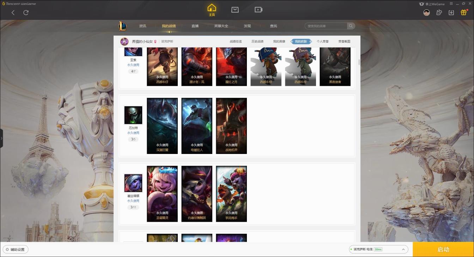Click the 搜索我的英雄 search field

click(326, 26)
